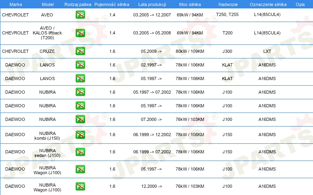This screenshot has width=313, height=195.
Task: Select the 06.1999 -> 07.2002 date cell
Action: (x=152, y=152)
